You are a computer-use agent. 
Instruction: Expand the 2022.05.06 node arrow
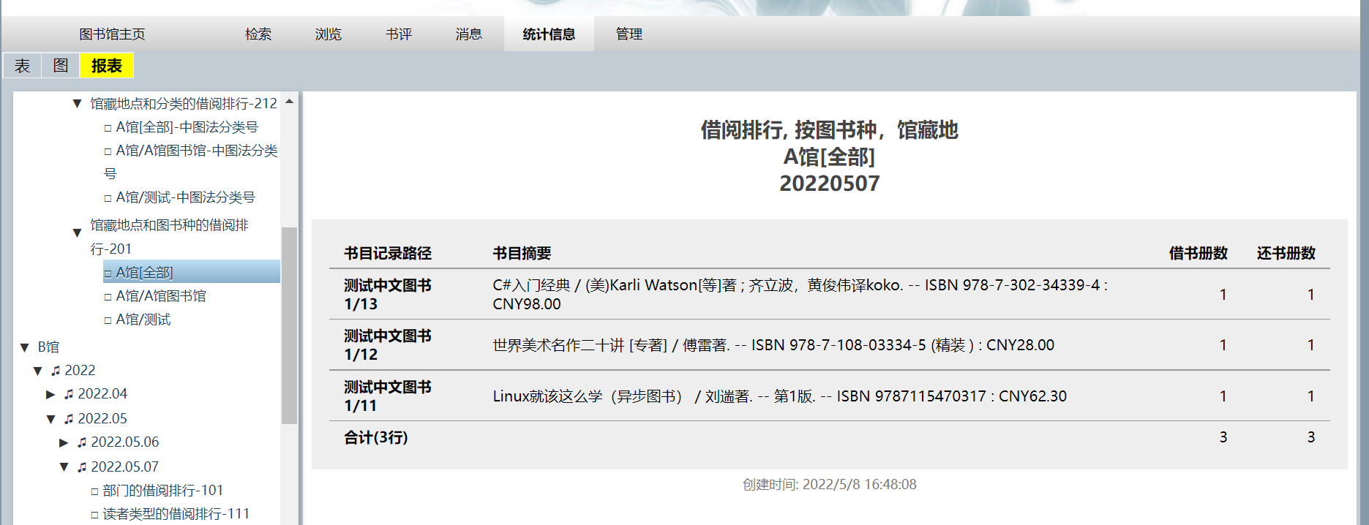click(x=64, y=442)
